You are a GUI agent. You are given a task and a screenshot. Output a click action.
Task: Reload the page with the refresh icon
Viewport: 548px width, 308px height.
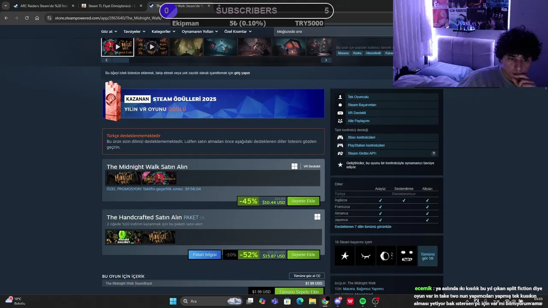27,18
